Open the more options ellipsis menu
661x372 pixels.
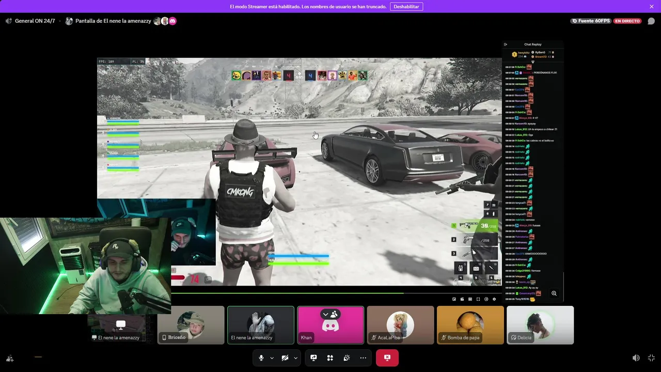[363, 358]
